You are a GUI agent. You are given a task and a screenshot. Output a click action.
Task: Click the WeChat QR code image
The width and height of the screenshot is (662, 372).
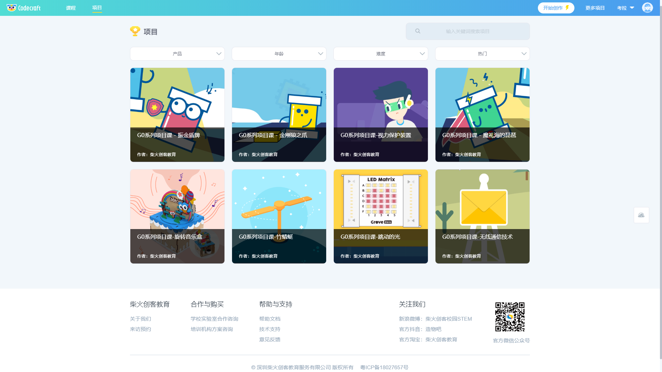(510, 317)
